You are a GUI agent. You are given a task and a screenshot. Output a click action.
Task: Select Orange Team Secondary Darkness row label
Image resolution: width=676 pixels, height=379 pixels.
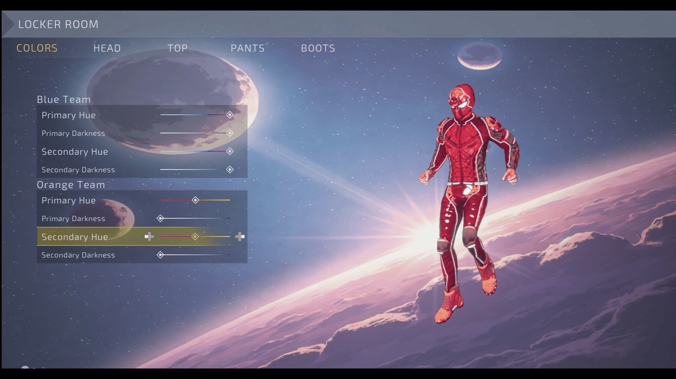(x=78, y=255)
